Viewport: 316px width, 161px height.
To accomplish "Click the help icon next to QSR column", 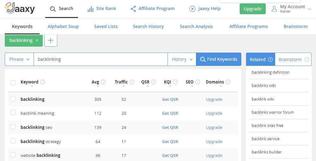I will (x=154, y=82).
